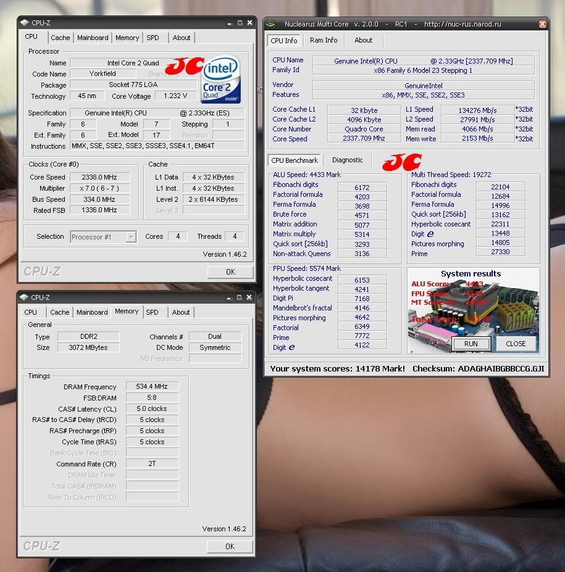Minimize the bottom CPU-Z window
This screenshot has width=565, height=572.
[229, 298]
